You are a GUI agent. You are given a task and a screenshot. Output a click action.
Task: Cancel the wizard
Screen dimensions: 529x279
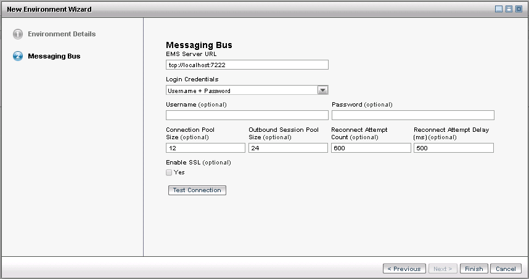[506, 269]
